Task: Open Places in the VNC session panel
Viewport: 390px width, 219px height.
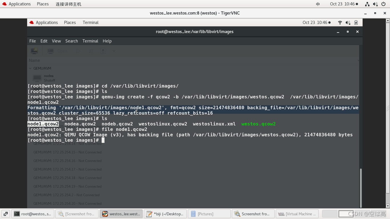Action: [x=70, y=23]
